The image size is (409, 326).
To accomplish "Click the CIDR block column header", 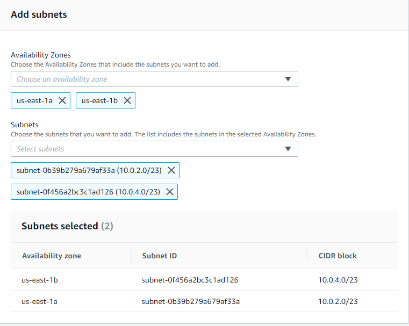I will 338,256.
